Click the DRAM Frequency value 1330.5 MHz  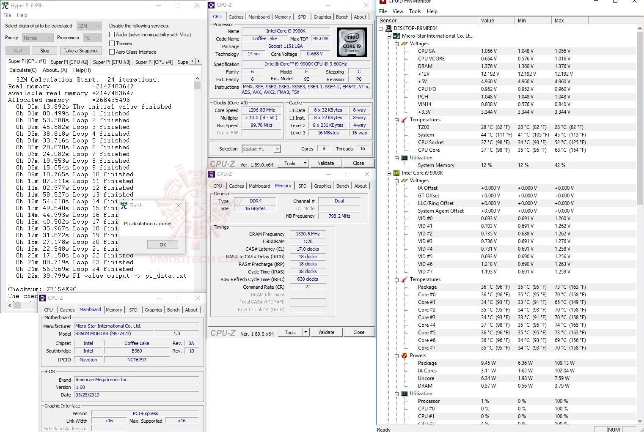coord(308,234)
